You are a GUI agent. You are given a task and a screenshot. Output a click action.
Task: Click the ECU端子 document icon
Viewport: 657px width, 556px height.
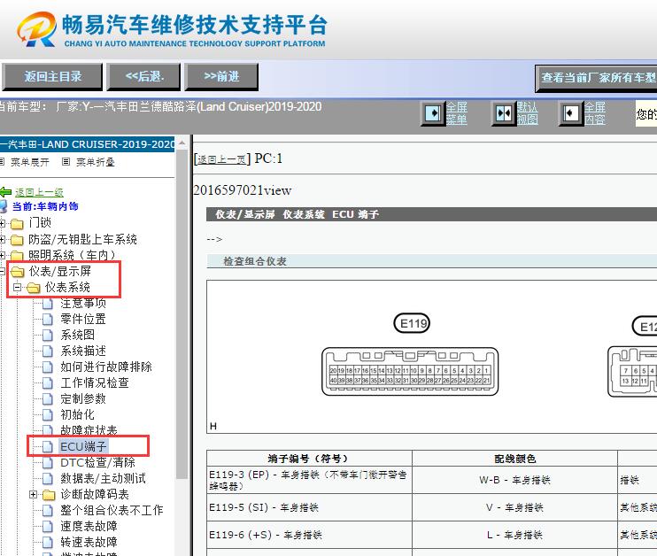click(48, 446)
